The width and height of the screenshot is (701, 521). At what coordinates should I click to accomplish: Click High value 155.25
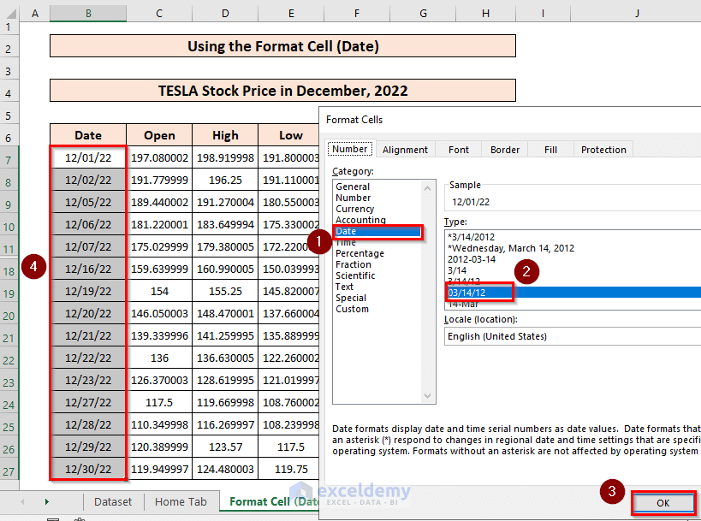225,292
